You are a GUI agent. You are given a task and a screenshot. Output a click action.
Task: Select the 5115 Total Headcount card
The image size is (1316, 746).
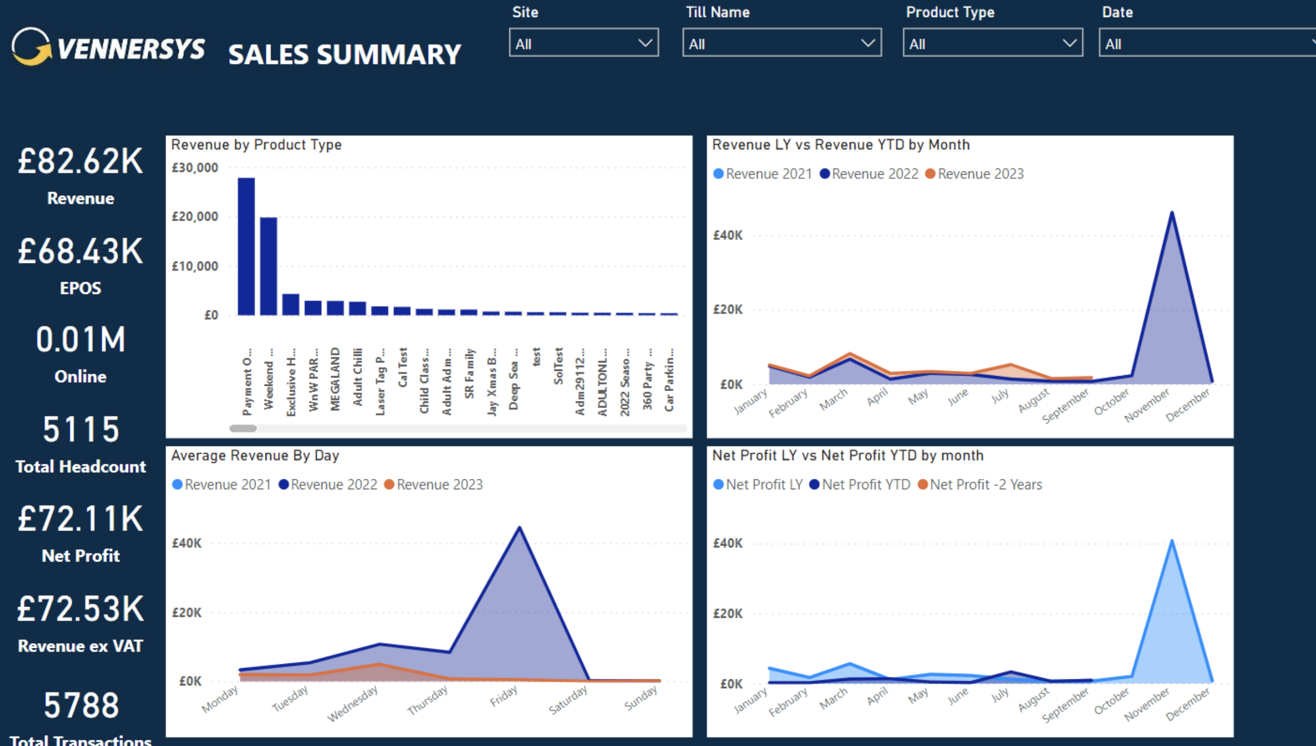click(81, 443)
